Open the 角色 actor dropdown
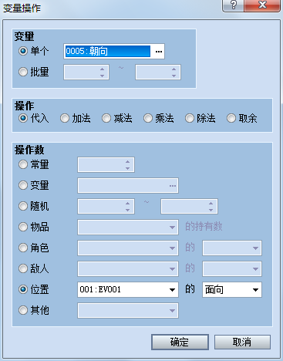This screenshot has width=283, height=361. tap(128, 248)
